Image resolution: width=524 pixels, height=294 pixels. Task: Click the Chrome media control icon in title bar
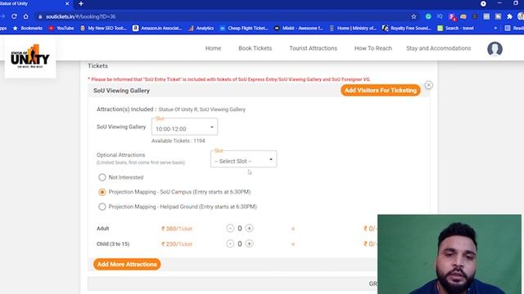pos(483,3)
